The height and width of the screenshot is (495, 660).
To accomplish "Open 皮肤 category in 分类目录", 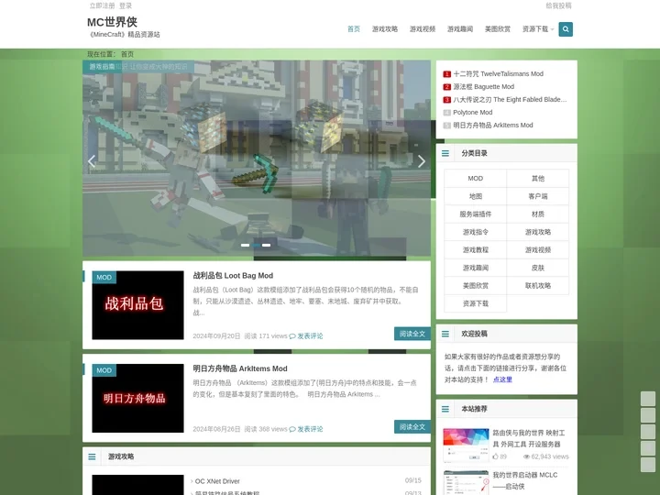I will pyautogui.click(x=537, y=268).
